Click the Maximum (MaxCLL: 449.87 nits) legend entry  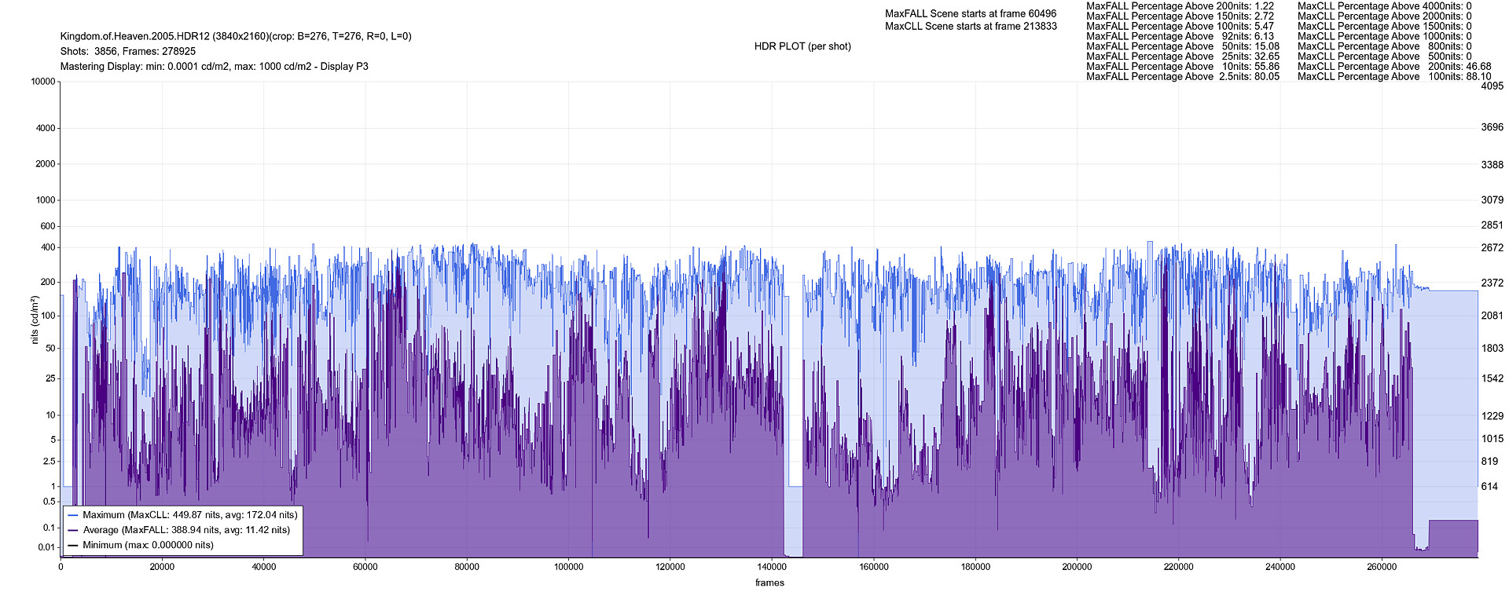pyautogui.click(x=183, y=515)
